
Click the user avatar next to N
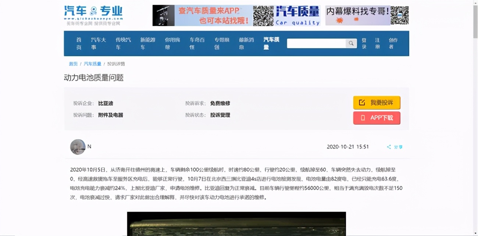[x=78, y=147]
